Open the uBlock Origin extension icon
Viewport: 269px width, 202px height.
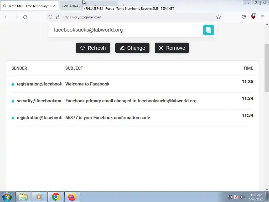click(x=254, y=16)
